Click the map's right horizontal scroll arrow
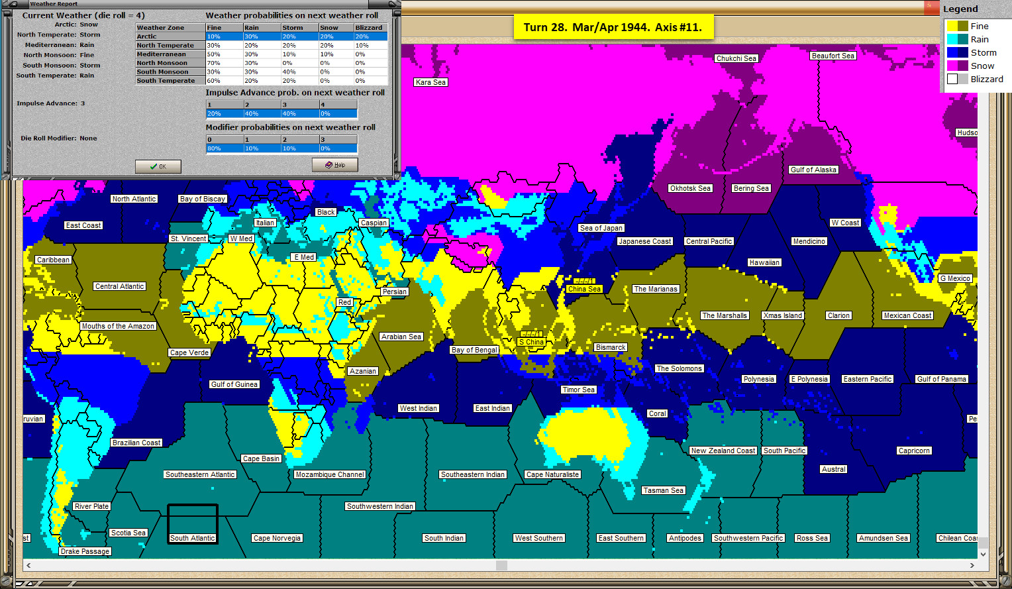 coord(972,565)
